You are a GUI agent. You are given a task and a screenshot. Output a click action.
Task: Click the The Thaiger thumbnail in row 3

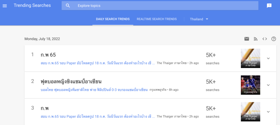click(x=250, y=112)
